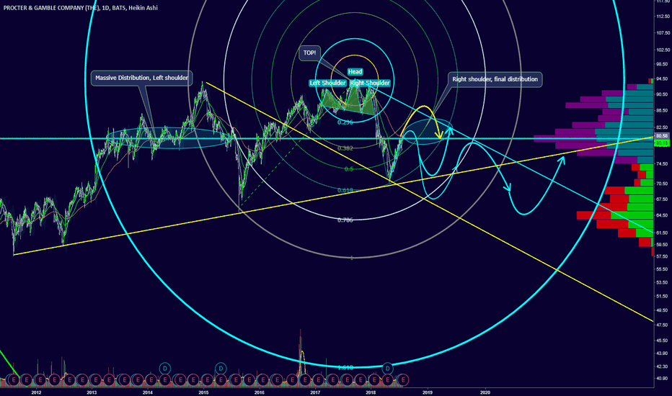Click the 2014 label on time axis
The width and height of the screenshot is (672, 396).
147,392
